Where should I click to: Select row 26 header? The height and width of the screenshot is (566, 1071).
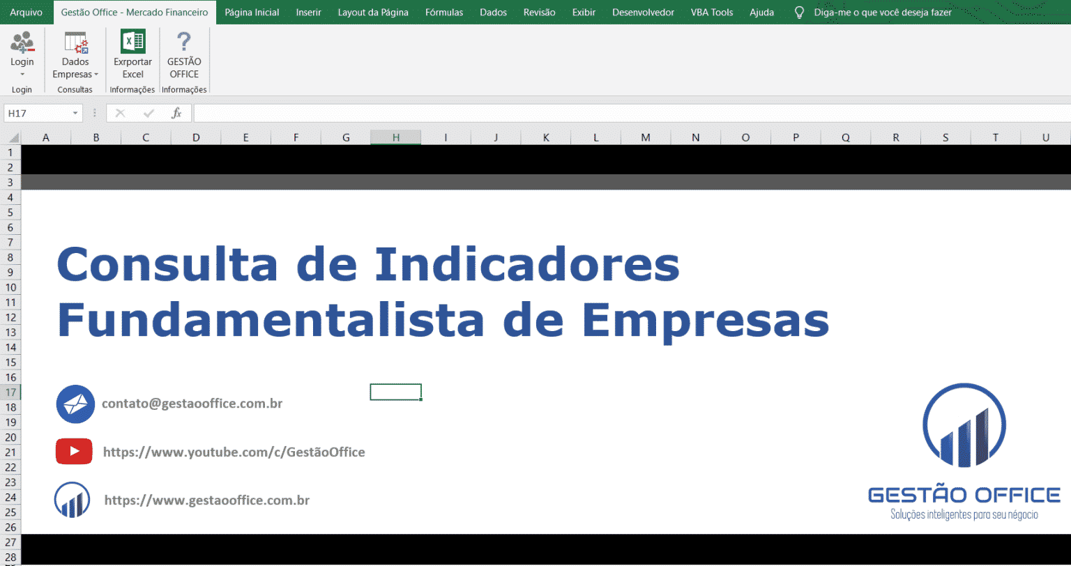(10, 527)
